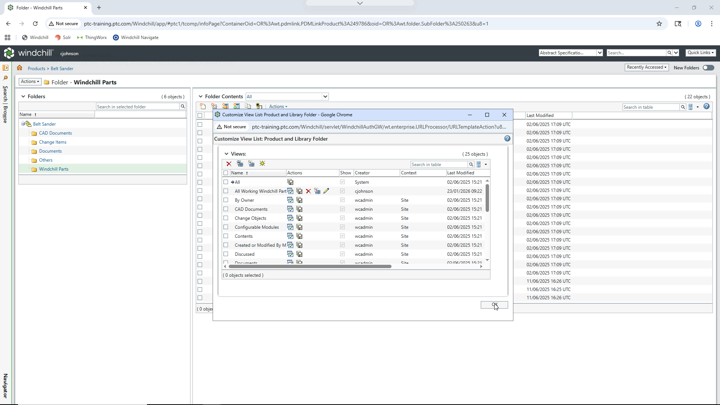Follow the Belt Sander breadcrumb link
Viewport: 720px width, 405px height.
pos(62,69)
